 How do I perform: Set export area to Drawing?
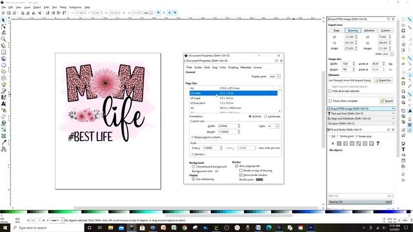tap(353, 31)
